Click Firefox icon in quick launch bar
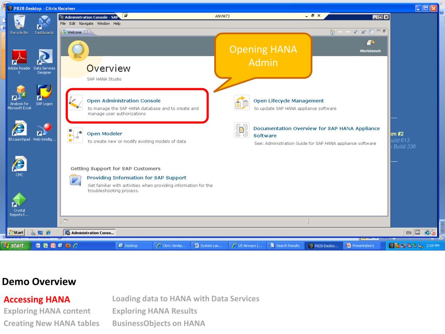 (x=68, y=246)
